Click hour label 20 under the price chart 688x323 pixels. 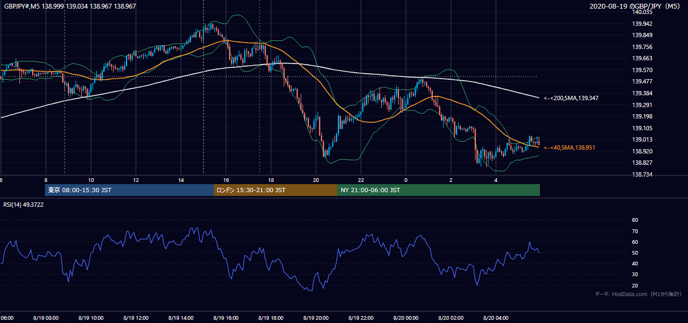[316, 180]
